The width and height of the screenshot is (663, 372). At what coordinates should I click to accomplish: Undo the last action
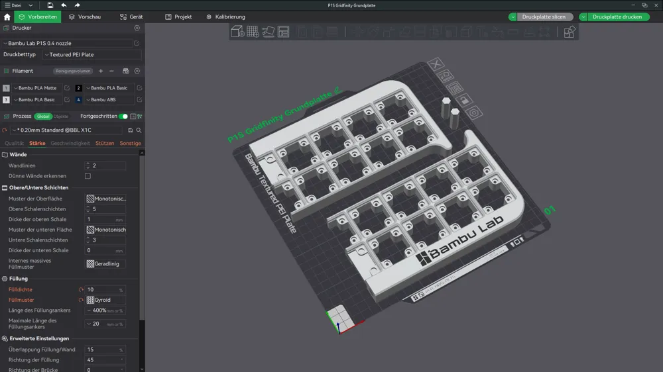[64, 5]
